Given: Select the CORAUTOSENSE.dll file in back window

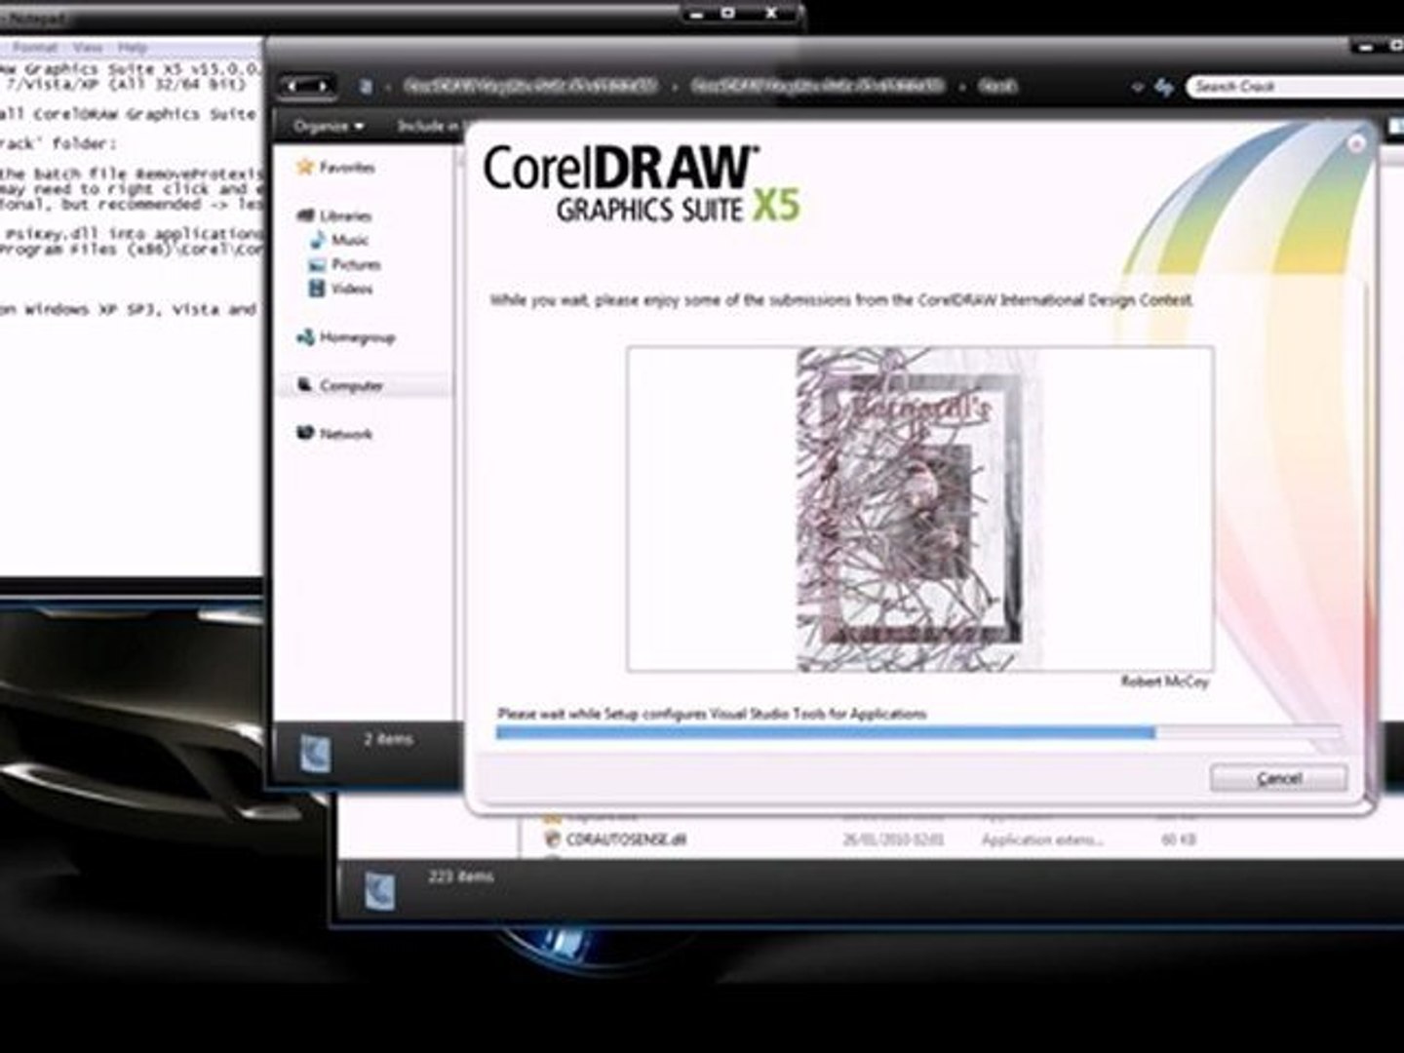Looking at the screenshot, I should 626,839.
